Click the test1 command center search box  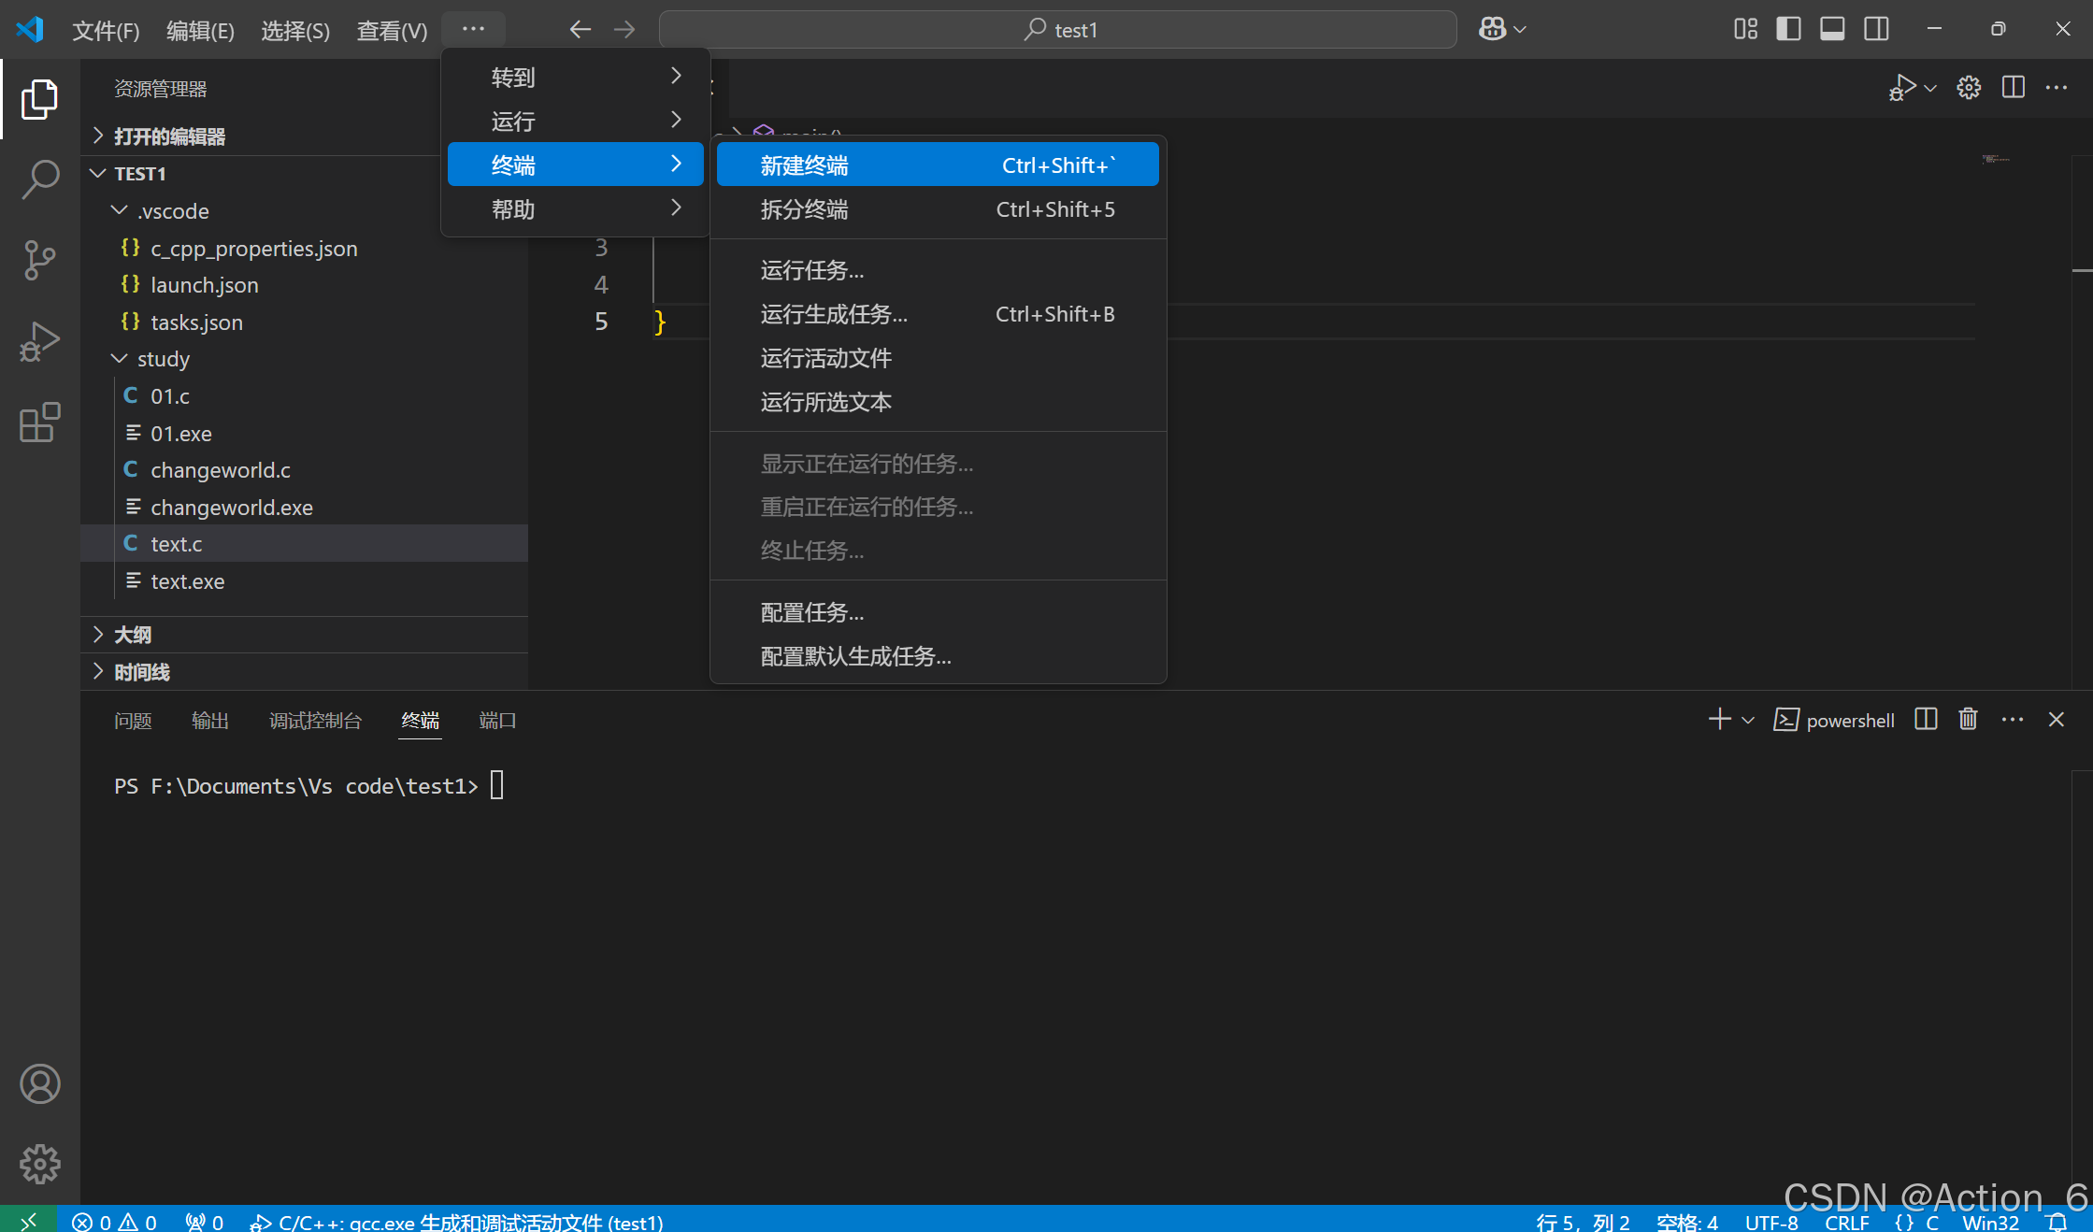click(x=1057, y=30)
